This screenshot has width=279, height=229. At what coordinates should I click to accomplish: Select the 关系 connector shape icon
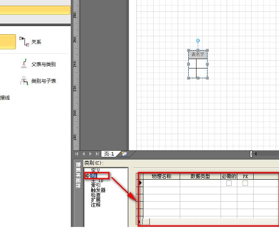pos(24,42)
